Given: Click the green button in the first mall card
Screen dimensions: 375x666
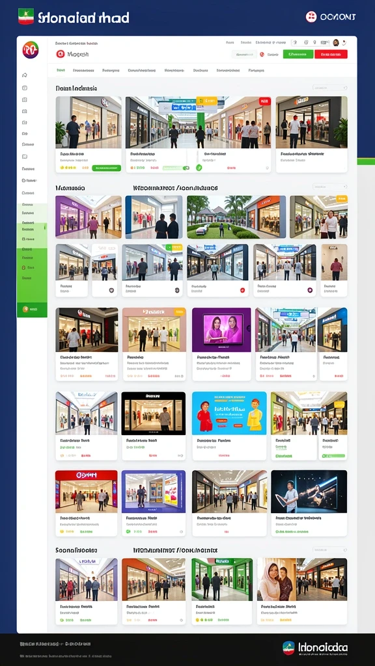Looking at the screenshot, I should point(106,168).
